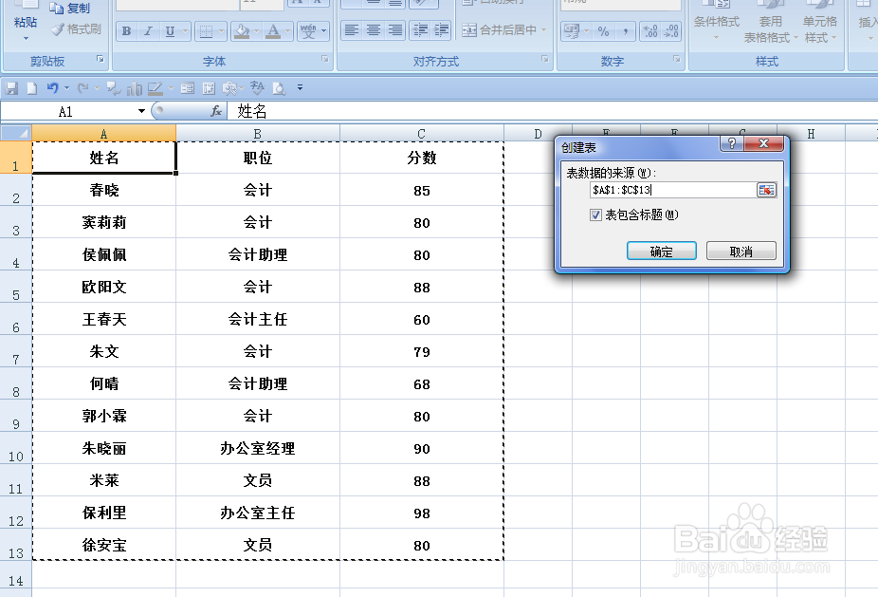878x597 pixels.
Task: Open fill color dropdown arrow
Action: [256, 30]
